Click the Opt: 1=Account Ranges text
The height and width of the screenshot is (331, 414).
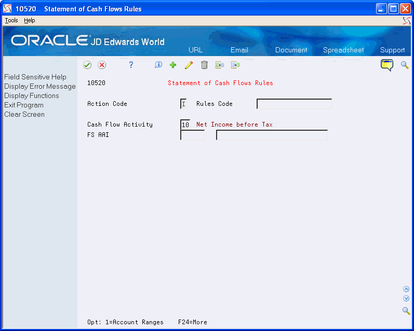(x=125, y=322)
